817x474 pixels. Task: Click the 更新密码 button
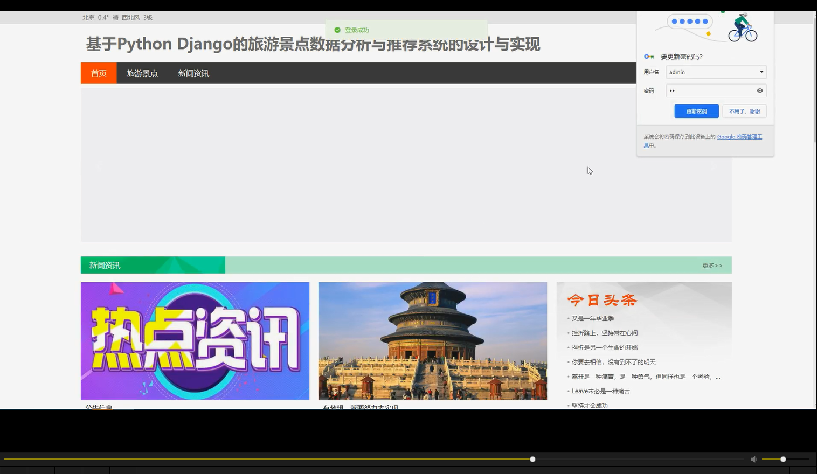point(696,111)
